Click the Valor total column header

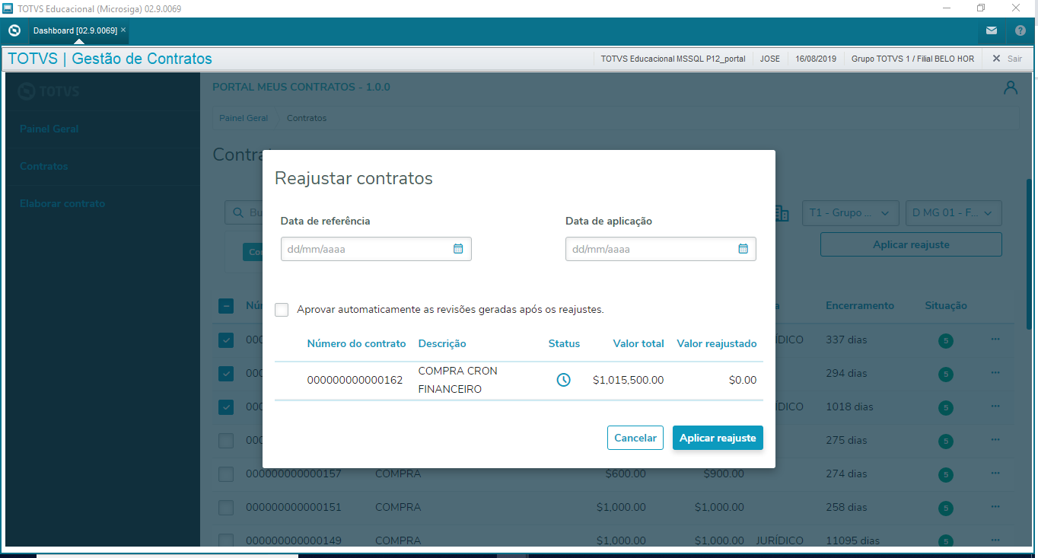638,343
